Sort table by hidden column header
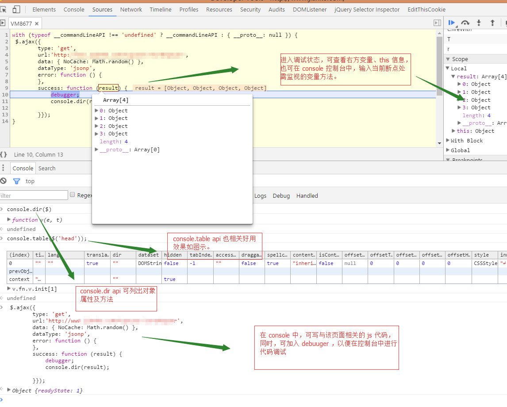The height and width of the screenshot is (407, 507). click(174, 255)
